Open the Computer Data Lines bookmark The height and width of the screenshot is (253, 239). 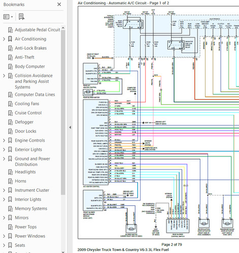pos(35,95)
